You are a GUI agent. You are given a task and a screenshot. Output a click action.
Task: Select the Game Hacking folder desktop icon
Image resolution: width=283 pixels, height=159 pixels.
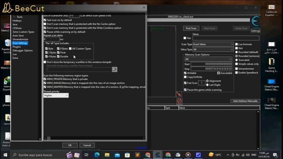pos(272,65)
